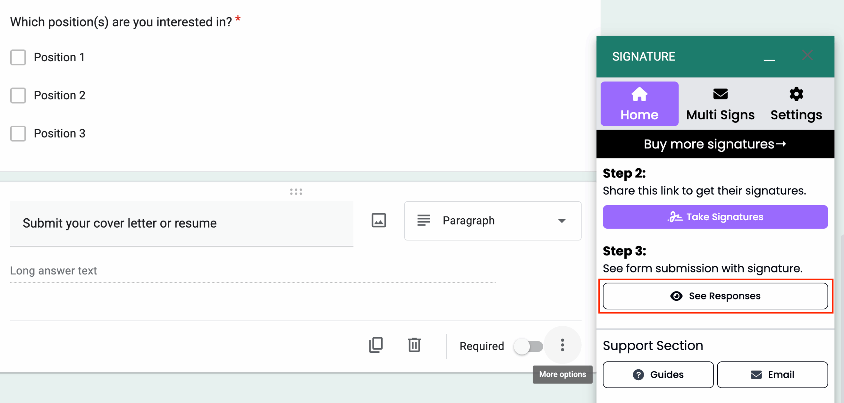Click Buy more signatures banner
The height and width of the screenshot is (403, 844).
pos(715,144)
